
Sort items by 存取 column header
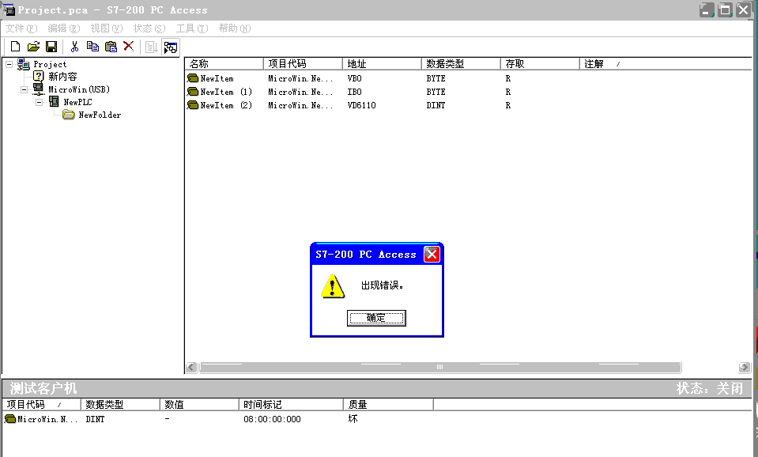[540, 64]
